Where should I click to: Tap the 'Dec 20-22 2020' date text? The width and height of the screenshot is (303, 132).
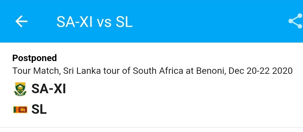pos(261,71)
